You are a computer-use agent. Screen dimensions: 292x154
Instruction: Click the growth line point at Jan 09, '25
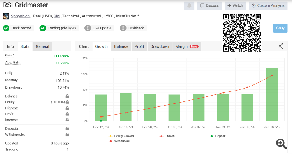click(248, 87)
